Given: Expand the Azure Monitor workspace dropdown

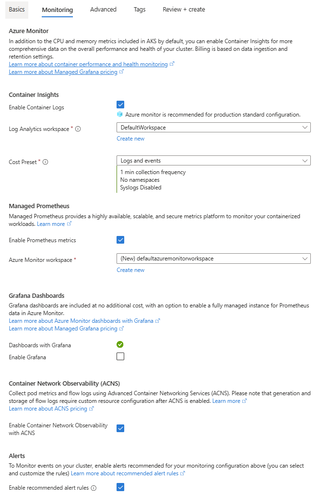Looking at the screenshot, I should (x=306, y=258).
